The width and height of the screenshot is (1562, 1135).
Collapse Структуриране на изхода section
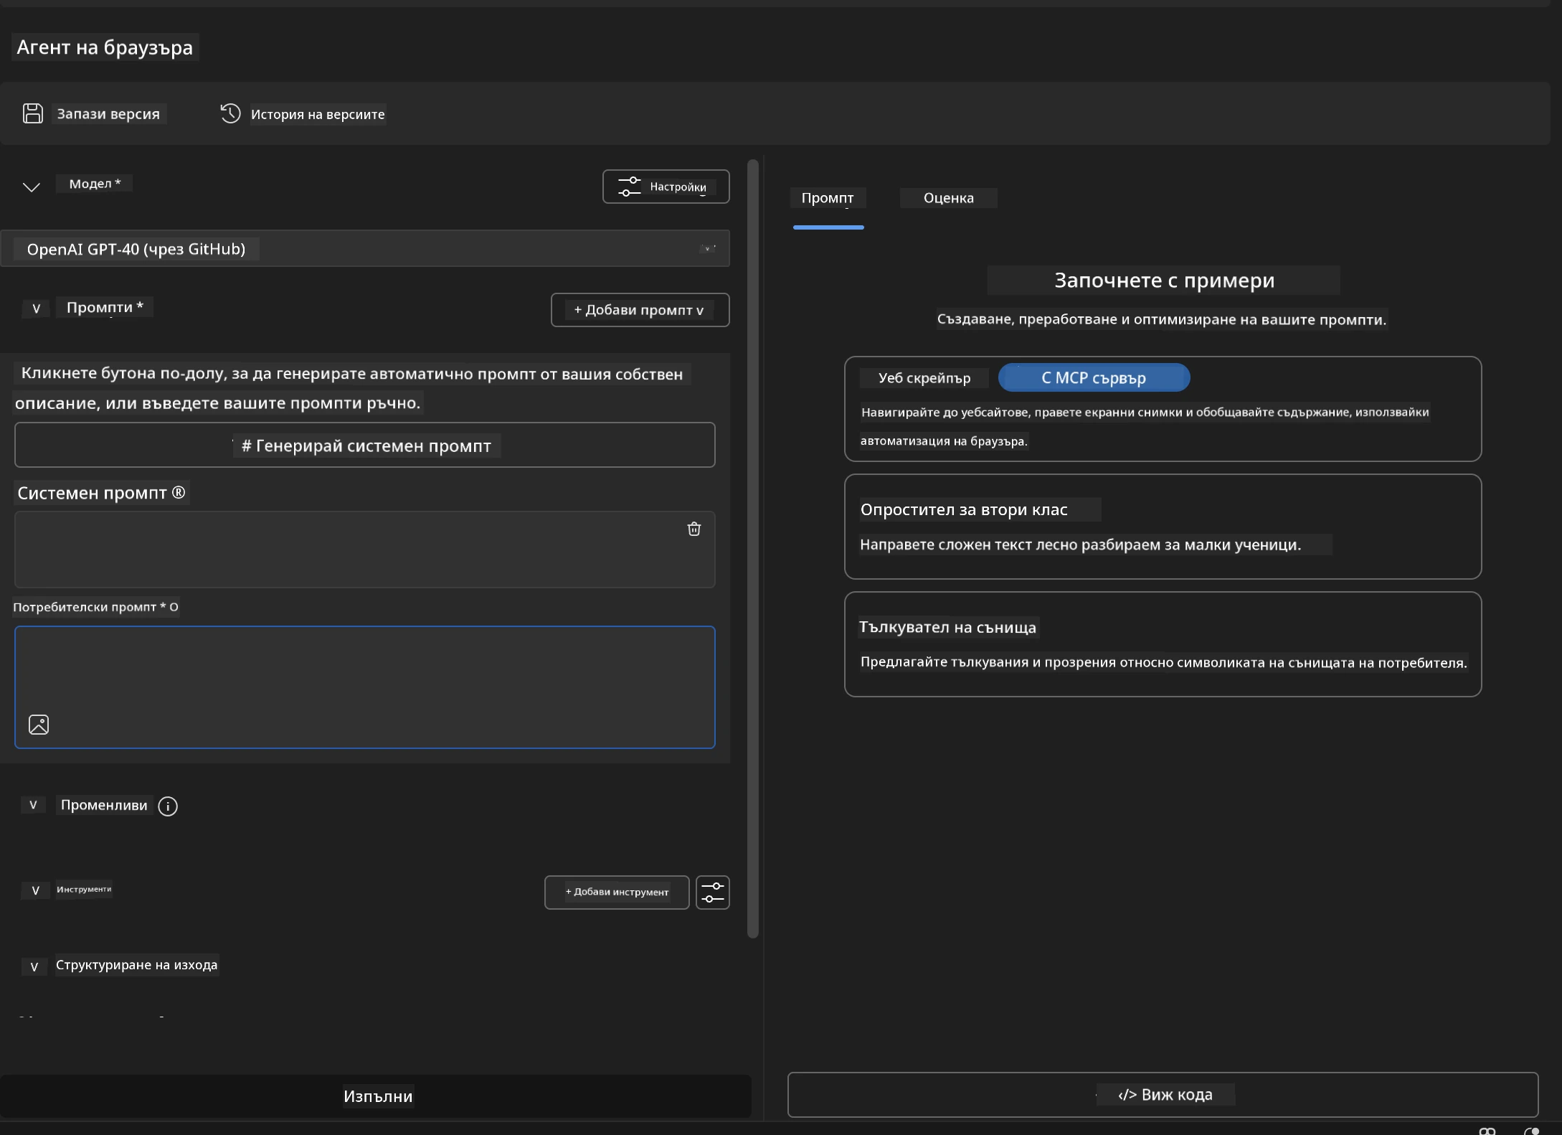point(34,966)
